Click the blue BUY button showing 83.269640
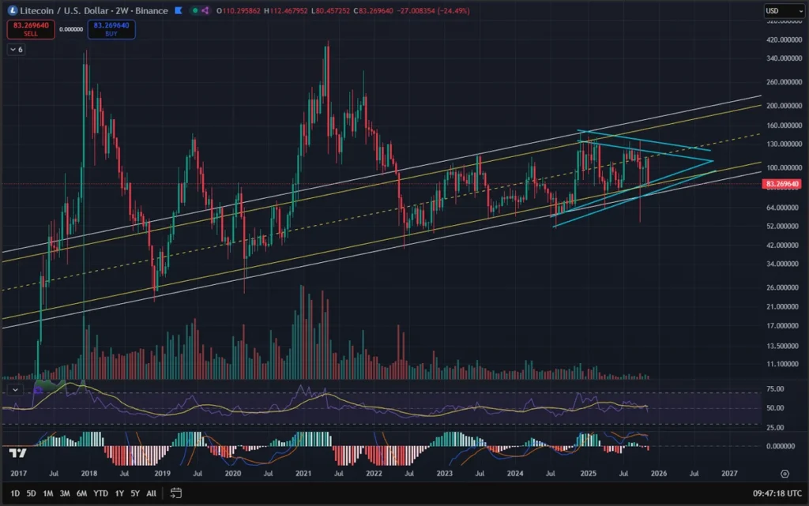Viewport: 809px width, 506px height. pos(111,28)
